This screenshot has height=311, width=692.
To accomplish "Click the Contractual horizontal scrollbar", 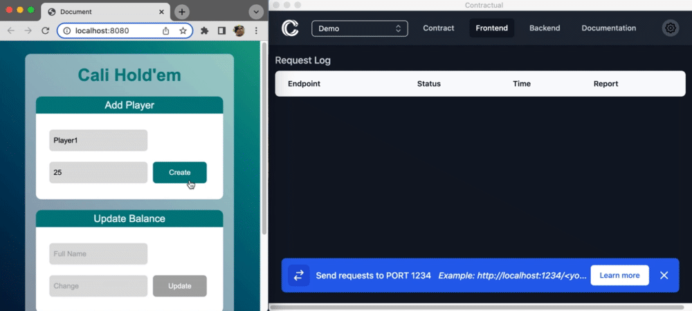I will [477, 307].
